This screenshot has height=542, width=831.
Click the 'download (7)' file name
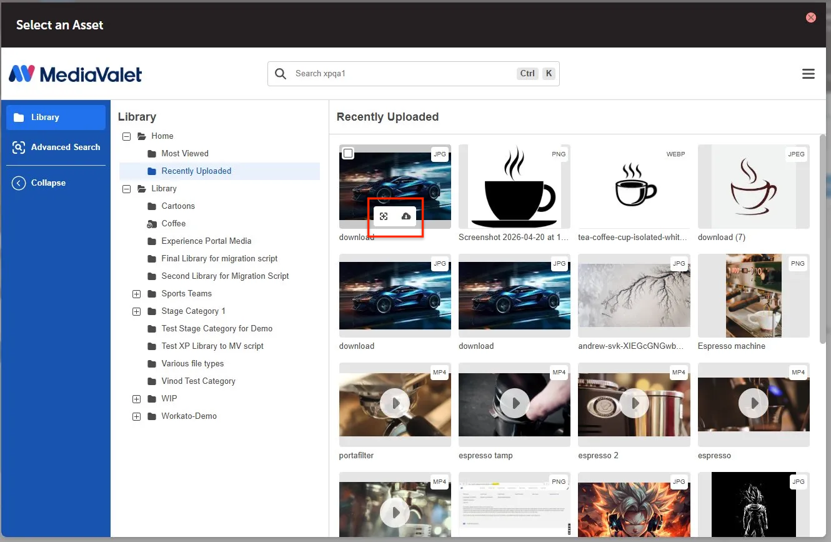click(x=722, y=238)
